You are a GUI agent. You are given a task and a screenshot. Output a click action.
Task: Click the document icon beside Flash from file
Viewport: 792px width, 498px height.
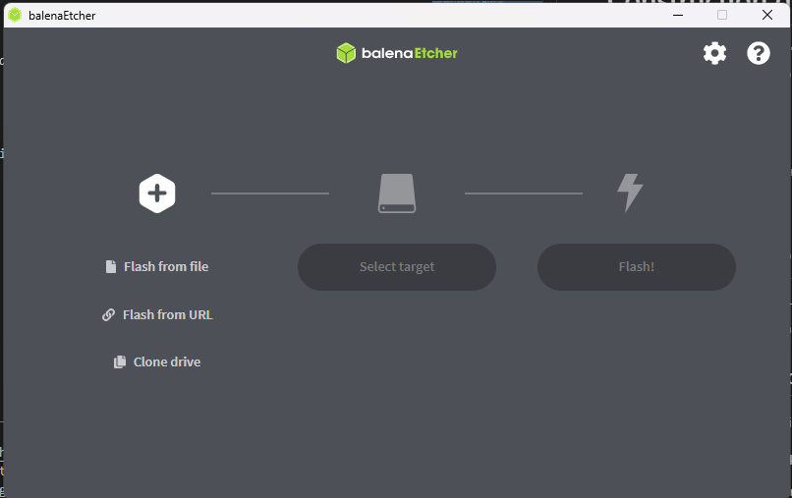(111, 266)
